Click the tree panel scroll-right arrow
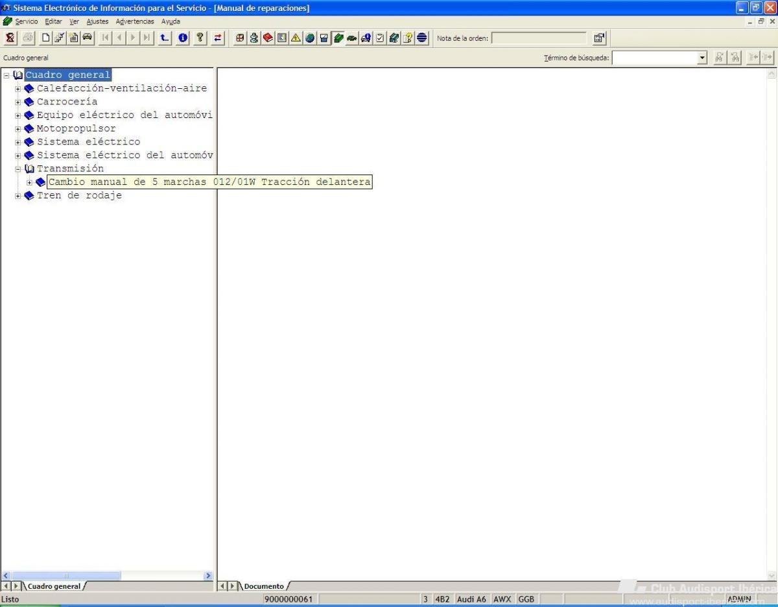 (208, 576)
